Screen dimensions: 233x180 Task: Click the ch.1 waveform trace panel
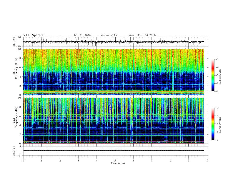114,42
